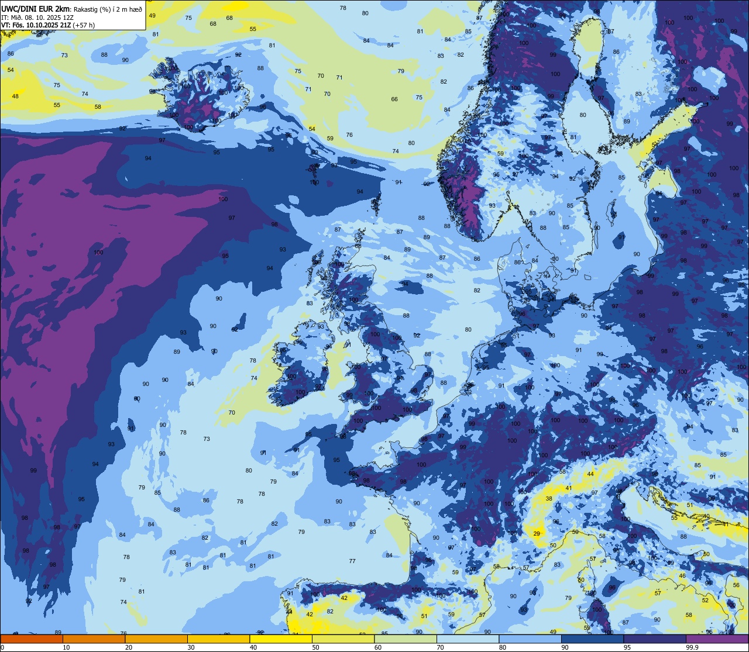Click the '90' tick label on the color scale
Viewport: 749px width, 652px height.
(x=565, y=647)
